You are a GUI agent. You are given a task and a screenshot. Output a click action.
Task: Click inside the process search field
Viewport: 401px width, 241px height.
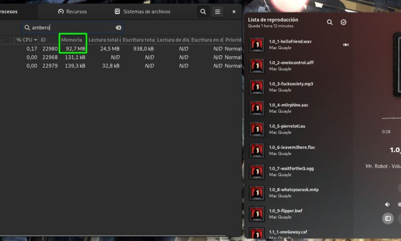click(72, 28)
